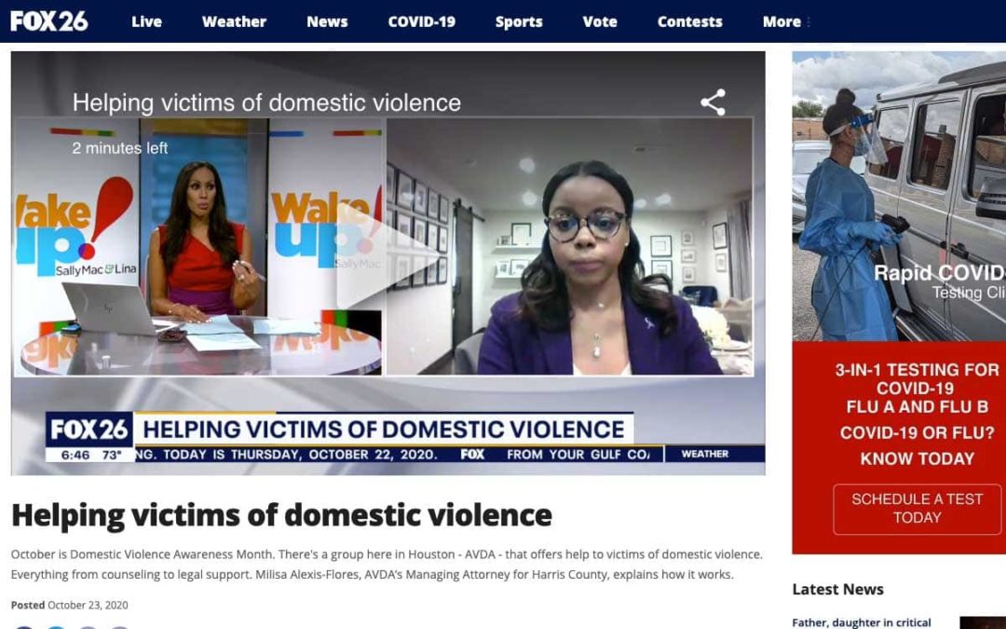Viewport: 1006px width, 629px height.
Task: Open the 'Father, daughter in critical' news link
Action: pos(861,622)
